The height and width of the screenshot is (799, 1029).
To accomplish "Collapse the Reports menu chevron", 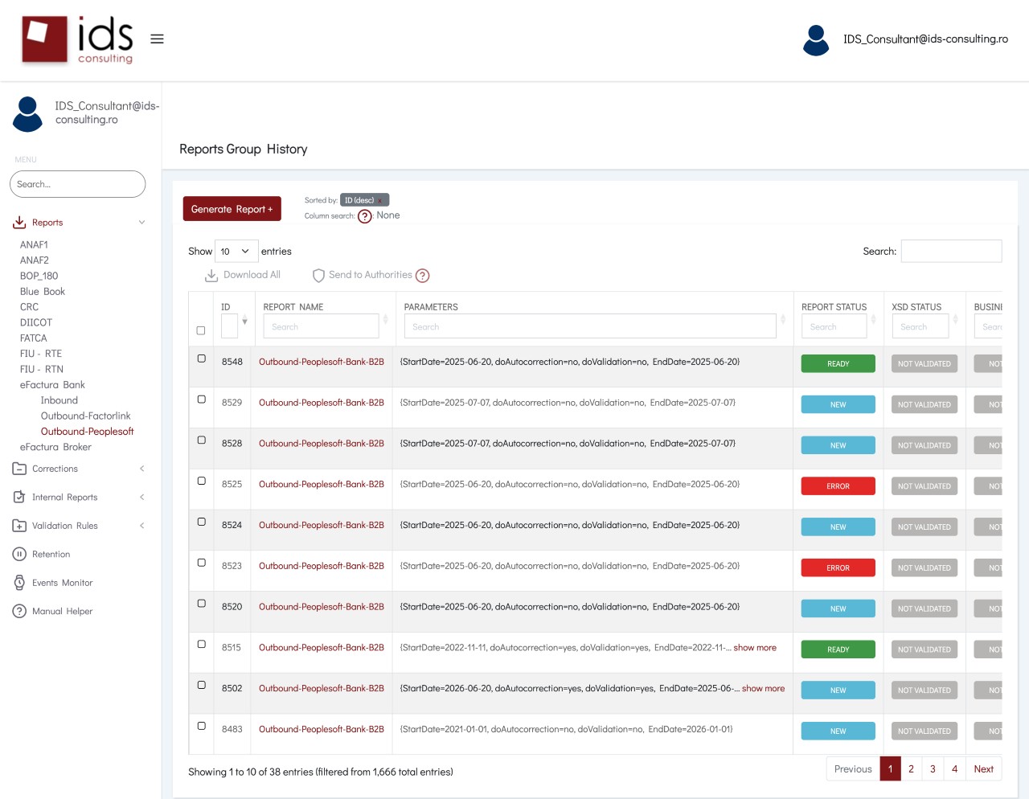I will (141, 223).
